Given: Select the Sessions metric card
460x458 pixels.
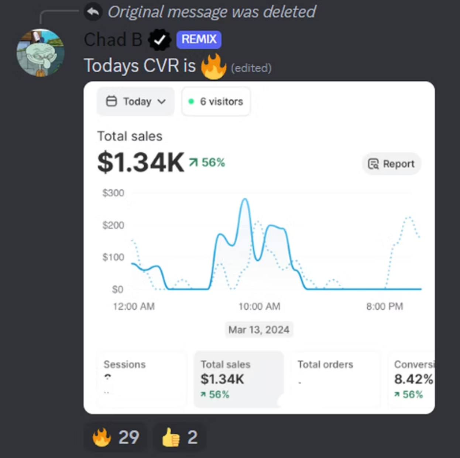Looking at the screenshot, I should (141, 379).
